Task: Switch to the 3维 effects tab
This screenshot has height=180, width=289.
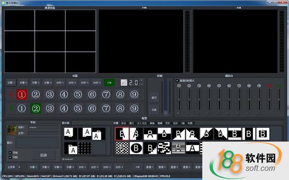Action: tap(183, 123)
